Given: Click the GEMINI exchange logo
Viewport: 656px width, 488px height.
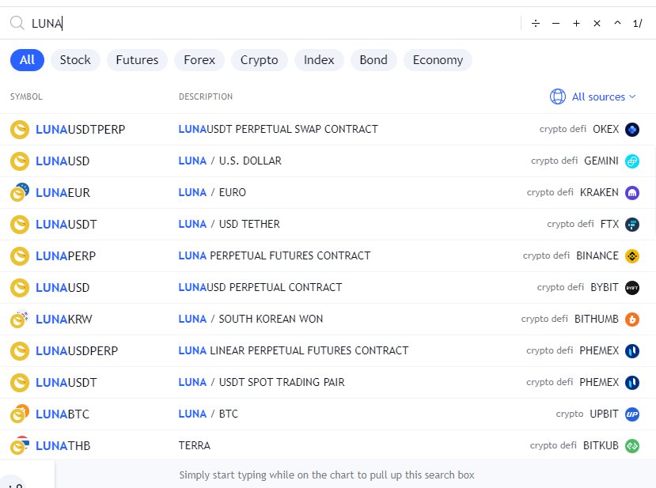Looking at the screenshot, I should [632, 161].
